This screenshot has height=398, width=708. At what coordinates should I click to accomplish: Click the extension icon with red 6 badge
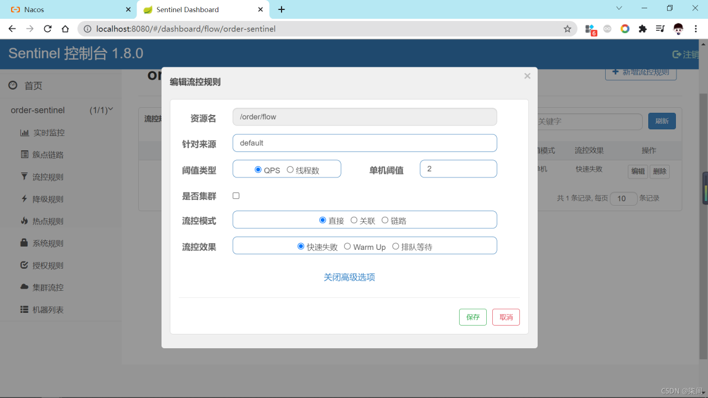coord(590,29)
